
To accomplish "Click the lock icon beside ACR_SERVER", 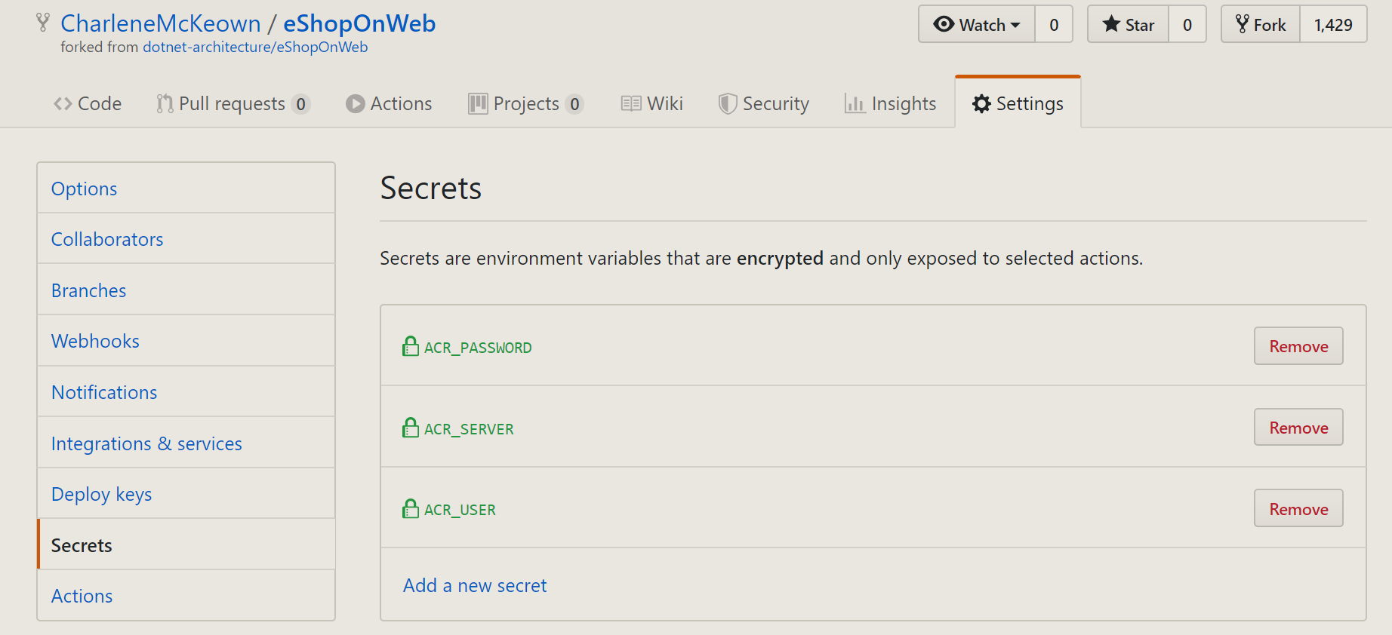I will (411, 428).
